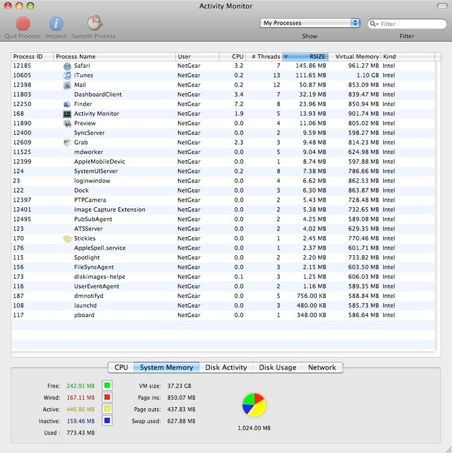Image resolution: width=452 pixels, height=453 pixels.
Task: Click the magnifier icon in Filter field
Action: [x=374, y=24]
